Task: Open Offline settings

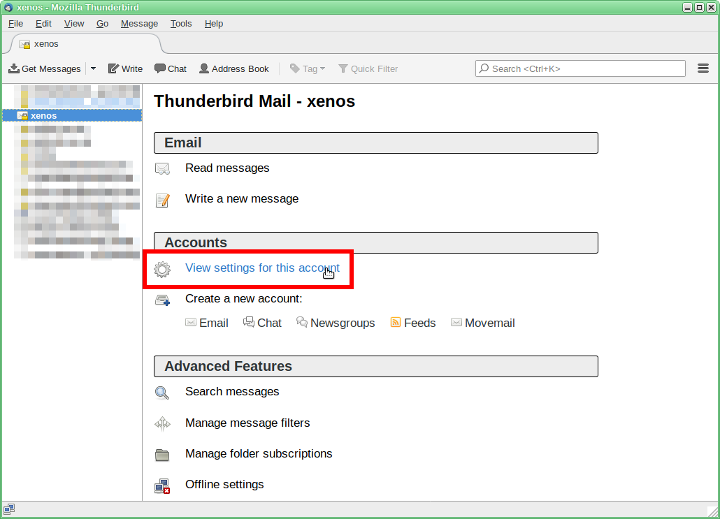Action: coord(224,484)
